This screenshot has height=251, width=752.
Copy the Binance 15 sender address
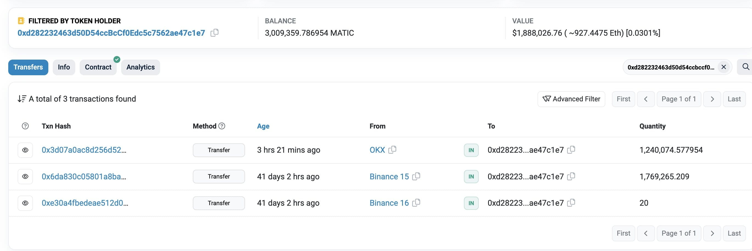click(x=416, y=176)
